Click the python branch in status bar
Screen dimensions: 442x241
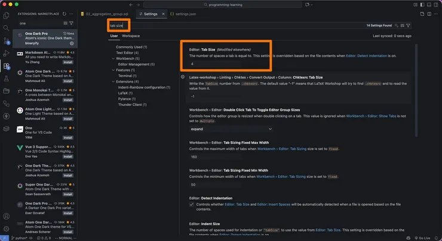coord(19,238)
